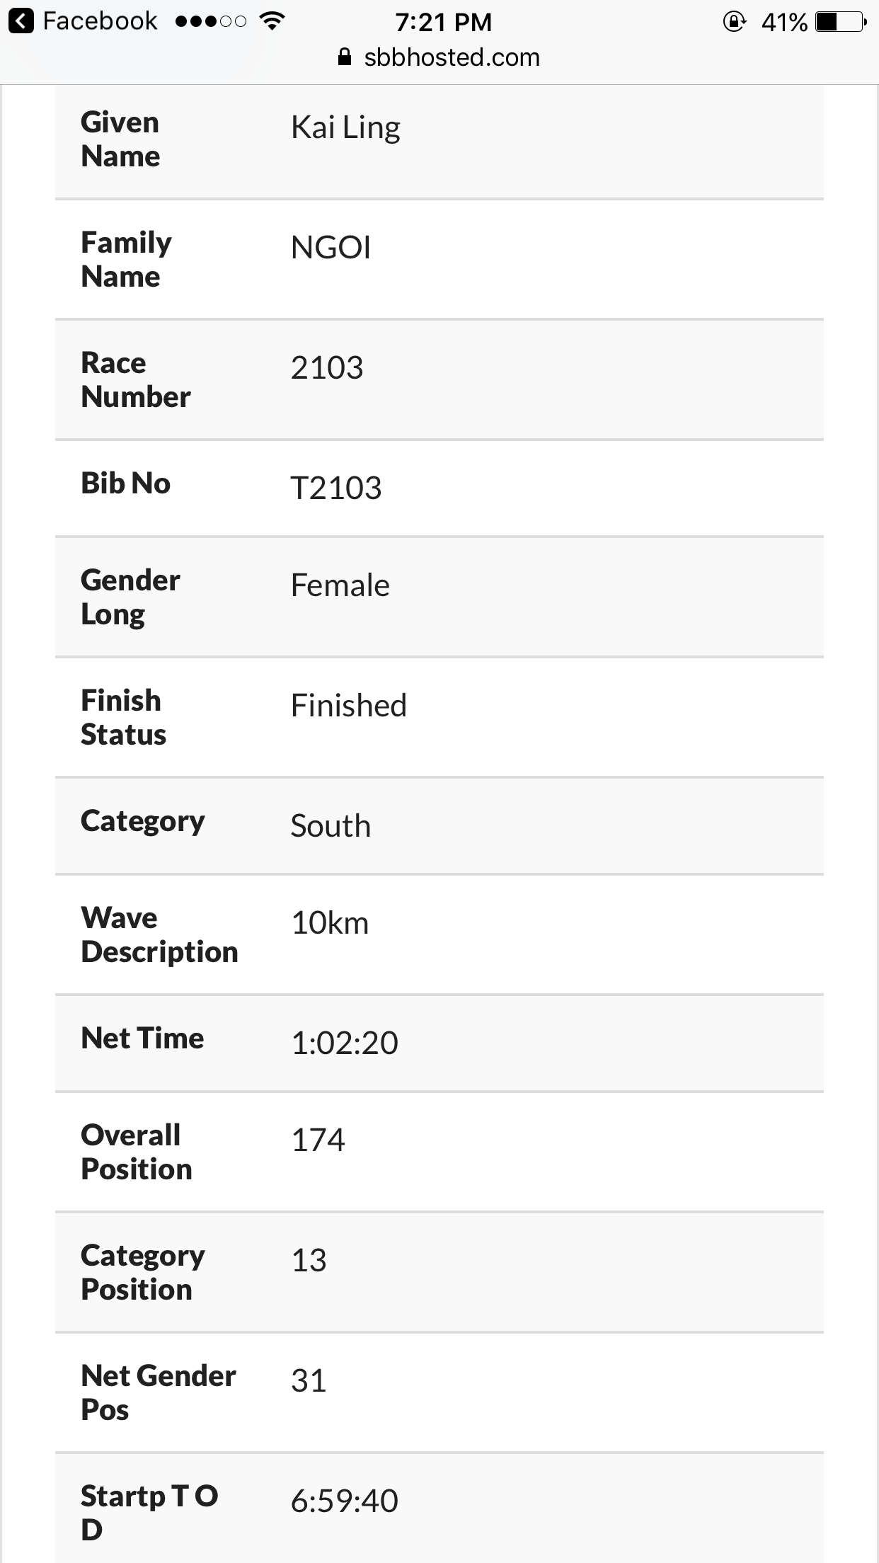Tap the padlock icon beside sbbhosted.com
Image resolution: width=879 pixels, height=1563 pixels.
click(345, 57)
